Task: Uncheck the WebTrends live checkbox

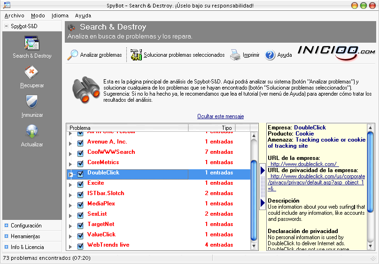Action: (80, 246)
